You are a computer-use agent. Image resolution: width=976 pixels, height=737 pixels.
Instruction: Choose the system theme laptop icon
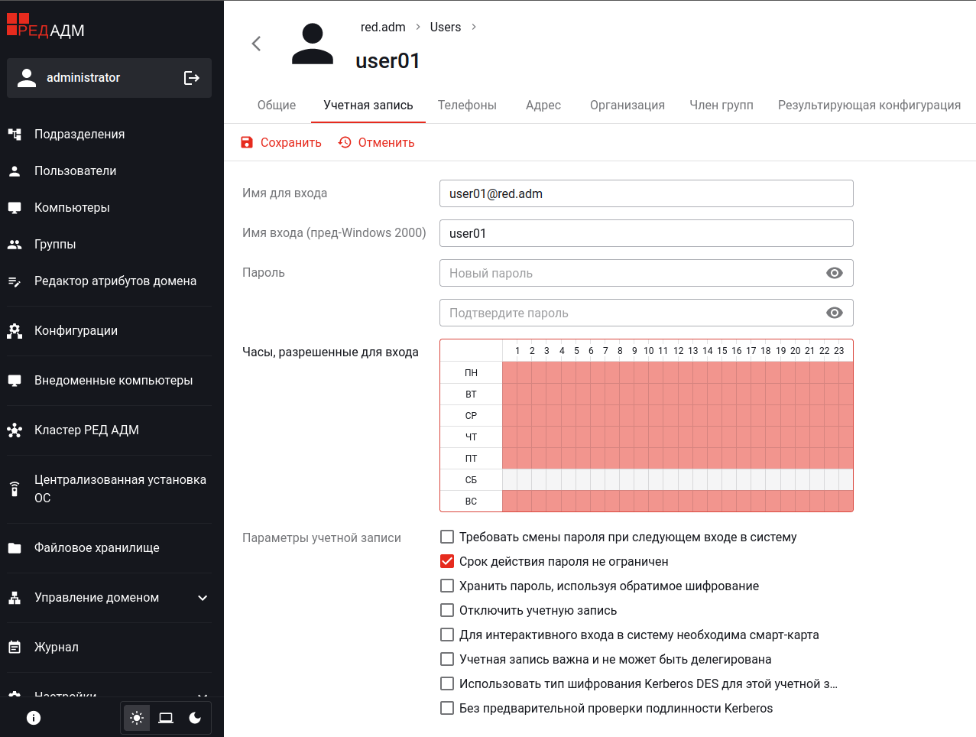point(166,718)
